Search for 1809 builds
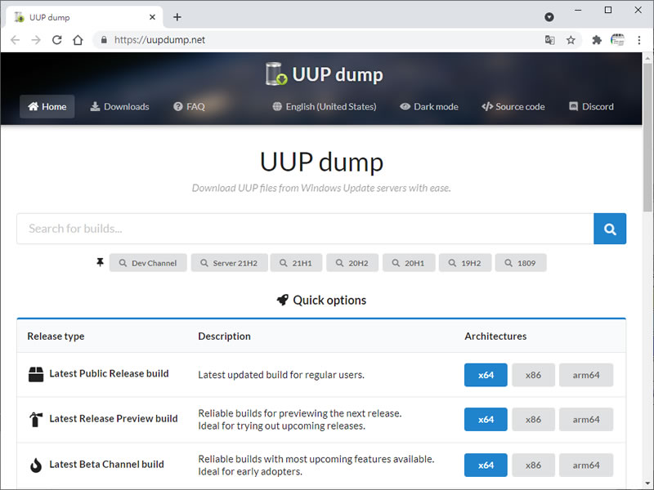This screenshot has width=654, height=490. [x=521, y=263]
